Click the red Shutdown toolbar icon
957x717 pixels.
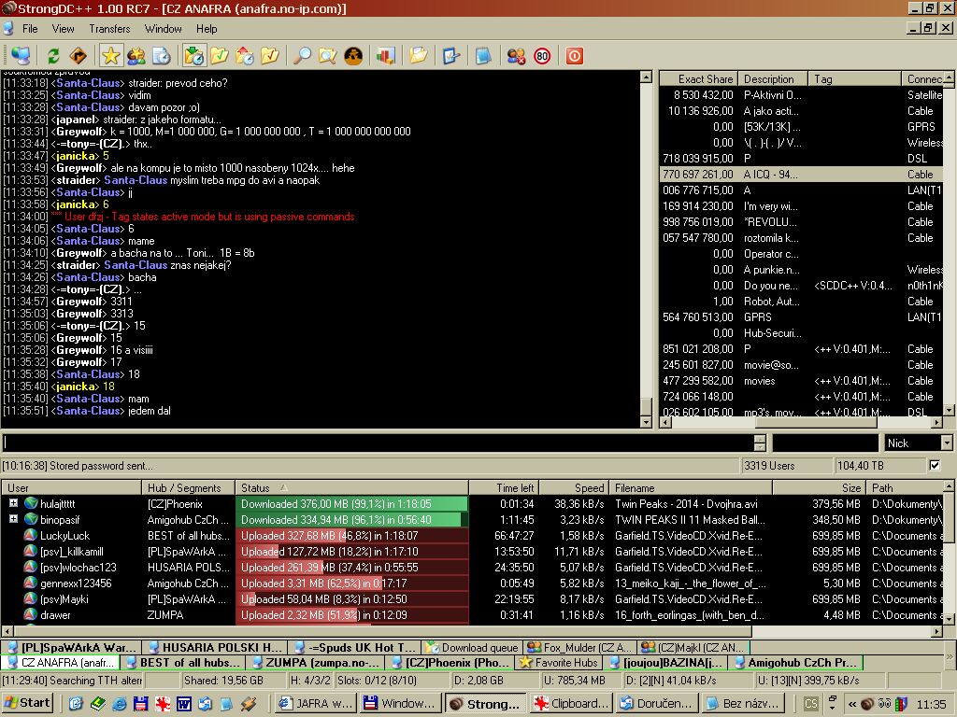(x=575, y=56)
